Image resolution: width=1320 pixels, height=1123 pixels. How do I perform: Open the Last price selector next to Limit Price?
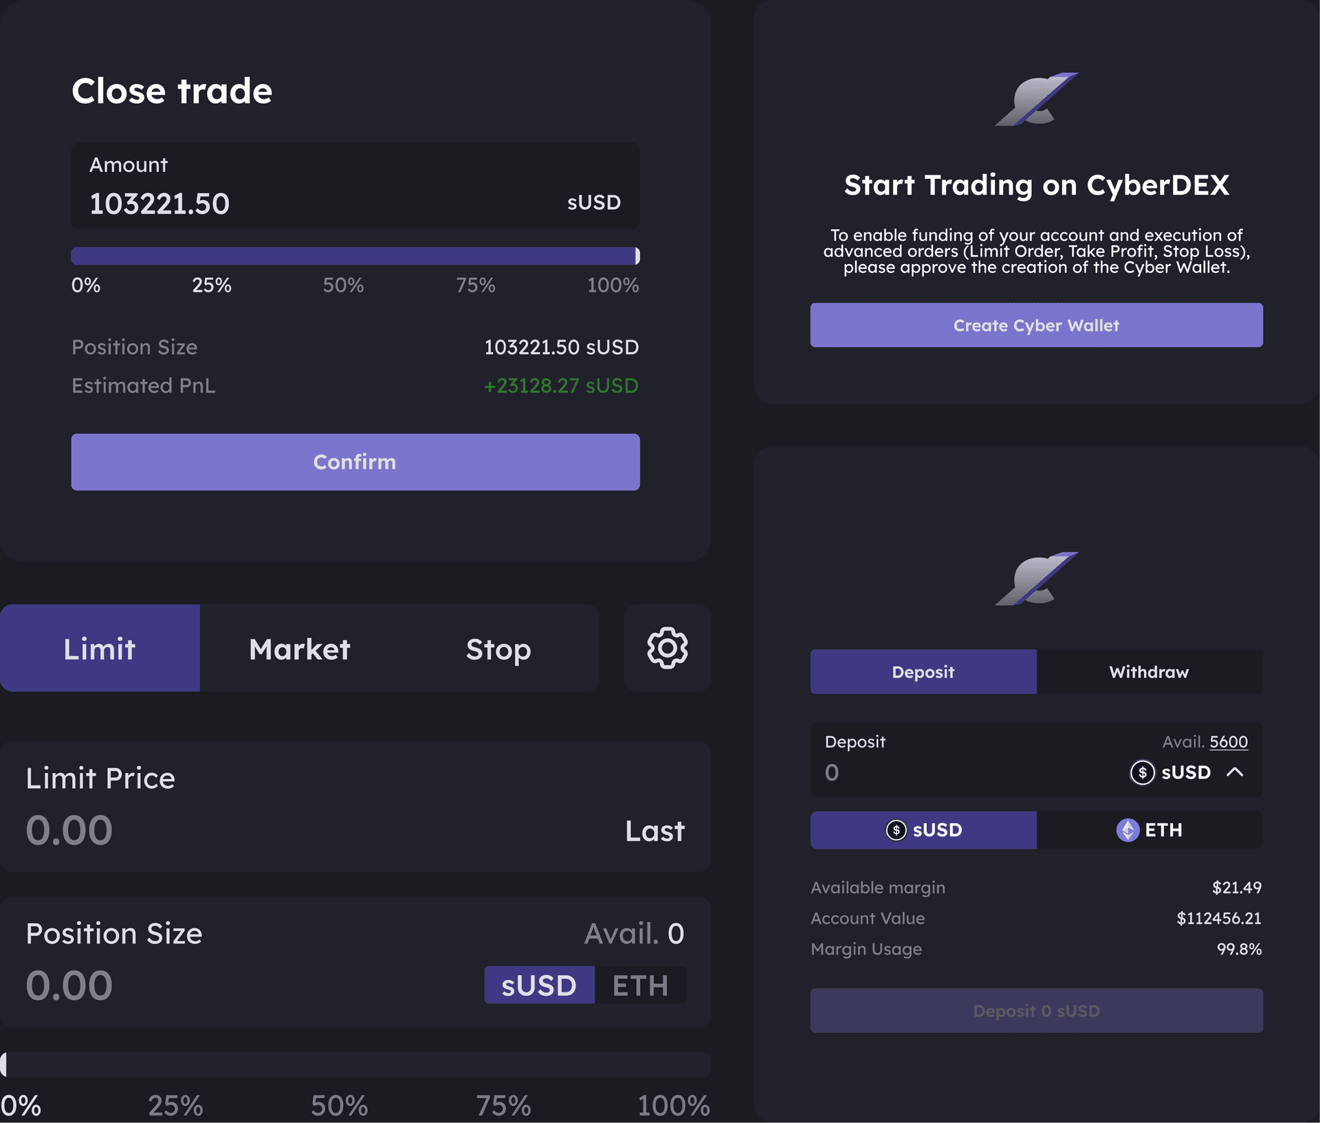click(654, 831)
